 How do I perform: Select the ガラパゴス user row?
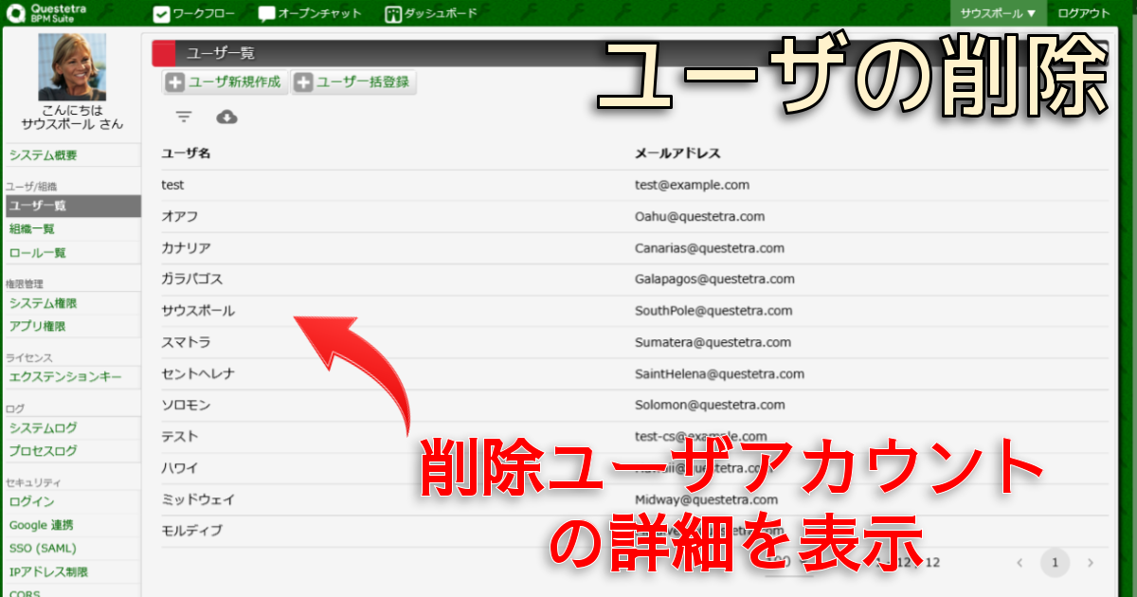click(x=635, y=280)
